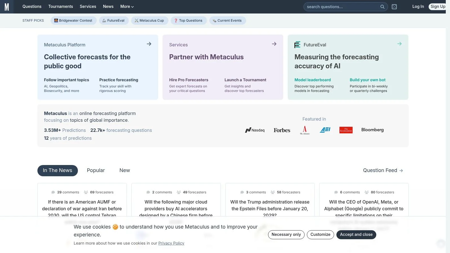Click the Sign Up button
The image size is (450, 253).
438,6
